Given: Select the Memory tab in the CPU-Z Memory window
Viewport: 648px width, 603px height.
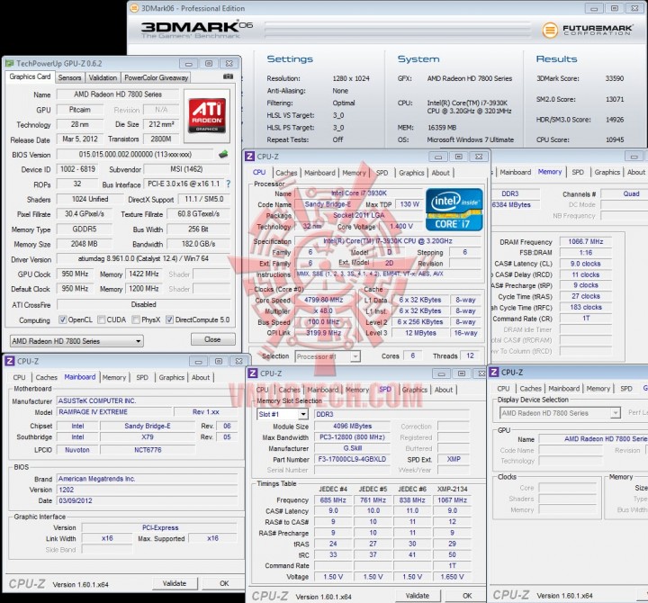Looking at the screenshot, I should pyautogui.click(x=550, y=172).
